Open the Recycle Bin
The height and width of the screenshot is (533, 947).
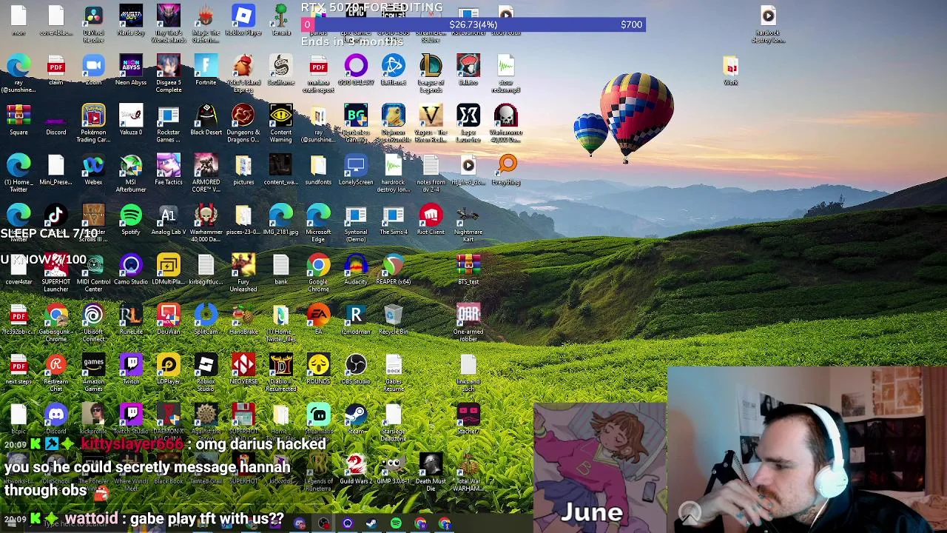click(394, 318)
